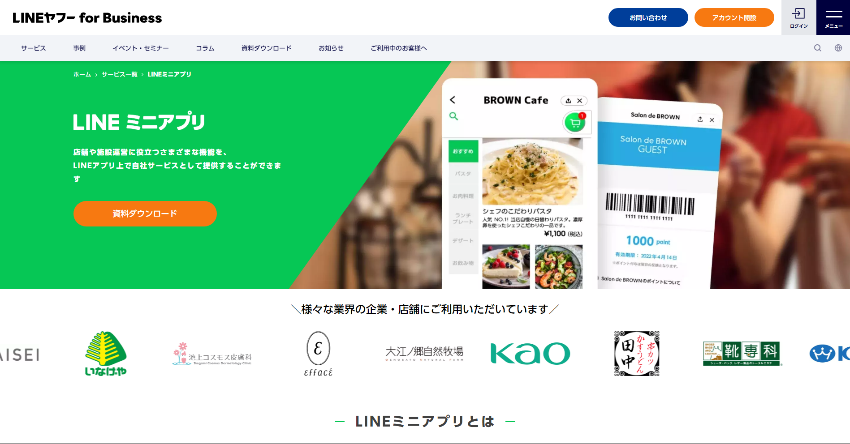The height and width of the screenshot is (444, 850).
Task: Open the イベント・セミナー menu item
Action: click(141, 48)
